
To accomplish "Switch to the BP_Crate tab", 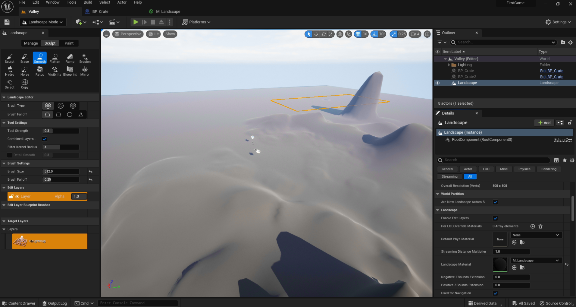I will pos(100,11).
